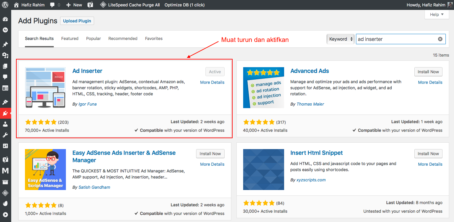Expand the Help panel

point(436,14)
